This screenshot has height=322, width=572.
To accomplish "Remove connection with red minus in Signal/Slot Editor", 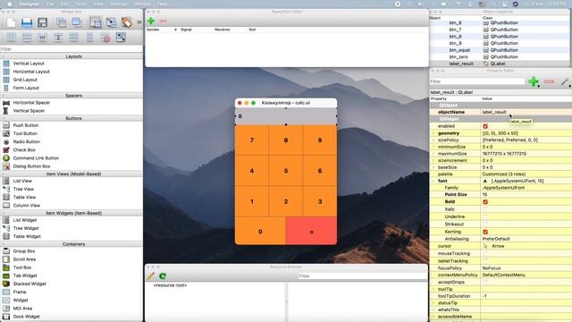I will [x=163, y=21].
